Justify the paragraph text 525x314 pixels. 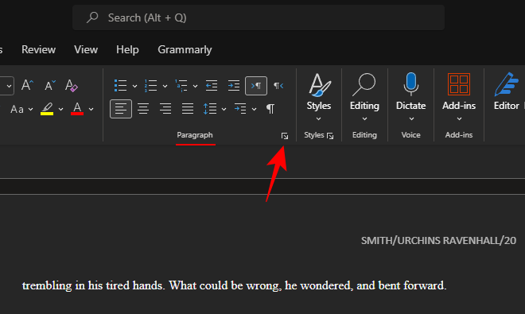(x=188, y=109)
